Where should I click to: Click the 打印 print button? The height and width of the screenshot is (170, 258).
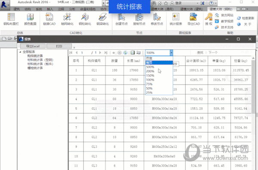click(59, 46)
